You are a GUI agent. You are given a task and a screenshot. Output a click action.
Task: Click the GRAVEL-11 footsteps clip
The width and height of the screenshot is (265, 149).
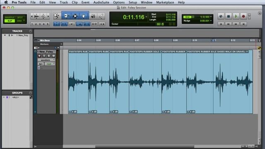pos(219,82)
